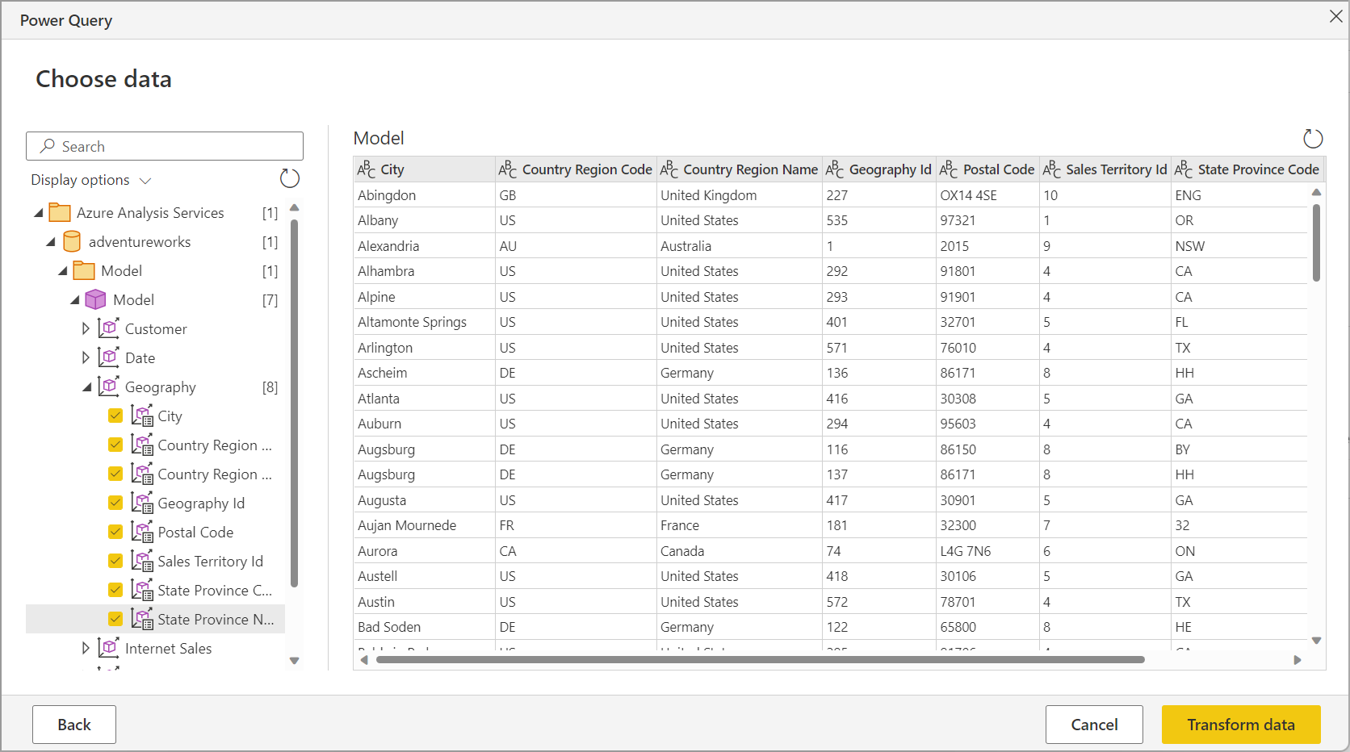Refresh the Model preview table

pyautogui.click(x=1313, y=139)
